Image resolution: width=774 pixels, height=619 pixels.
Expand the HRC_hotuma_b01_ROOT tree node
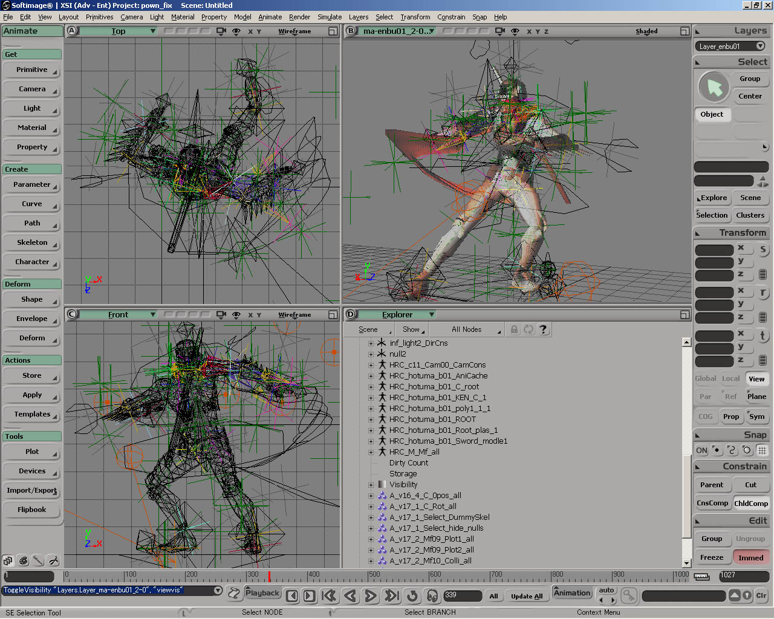pos(371,420)
